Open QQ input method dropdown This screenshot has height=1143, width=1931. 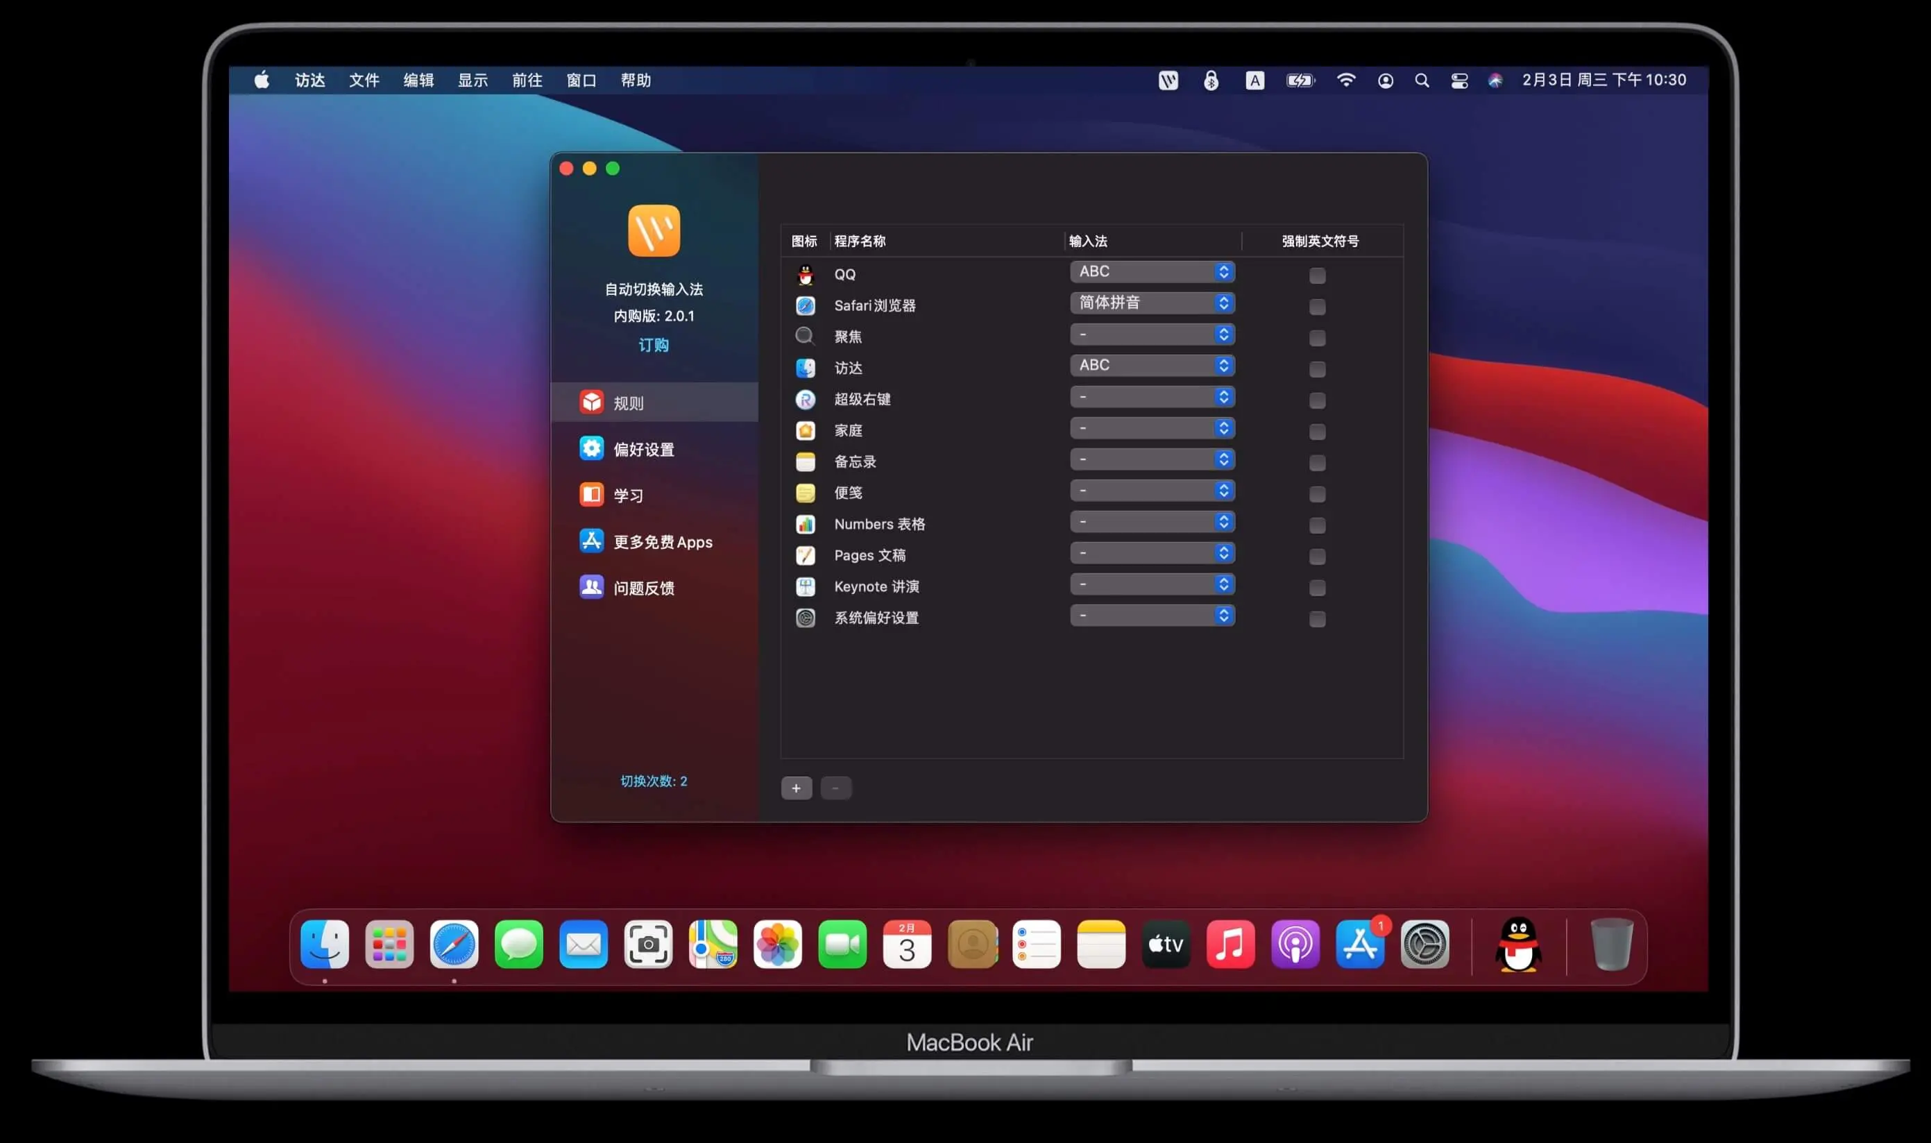tap(1152, 271)
